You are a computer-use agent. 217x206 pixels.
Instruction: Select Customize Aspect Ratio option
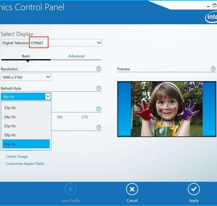(25, 164)
